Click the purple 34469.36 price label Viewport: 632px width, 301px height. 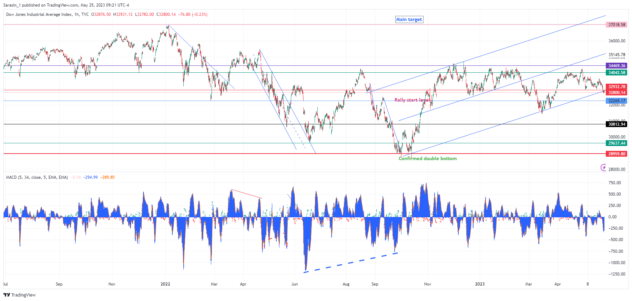616,66
